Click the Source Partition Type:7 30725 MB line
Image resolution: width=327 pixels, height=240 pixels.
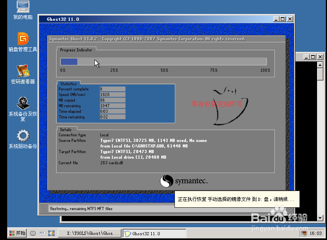153,140
